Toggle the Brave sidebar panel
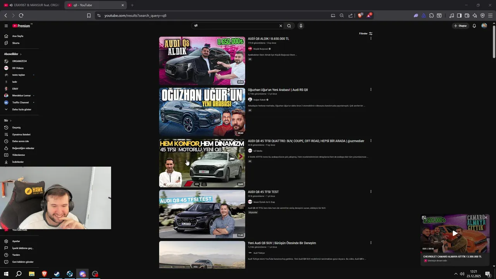This screenshot has width=496, height=279. click(x=459, y=15)
